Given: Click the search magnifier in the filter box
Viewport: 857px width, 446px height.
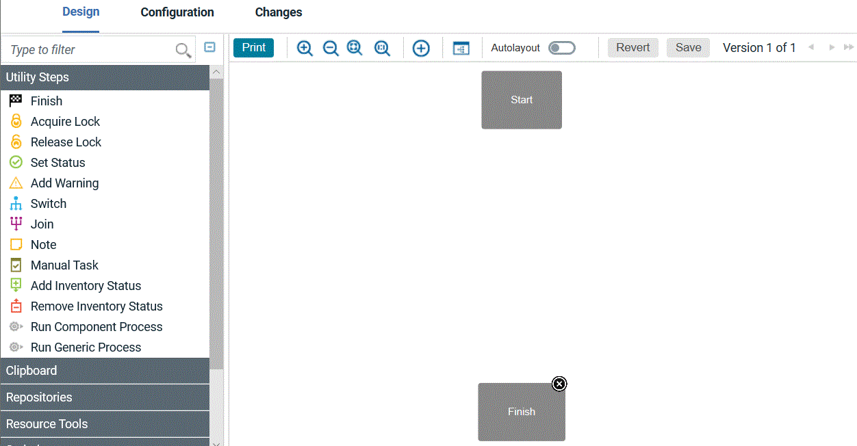Looking at the screenshot, I should [x=181, y=49].
